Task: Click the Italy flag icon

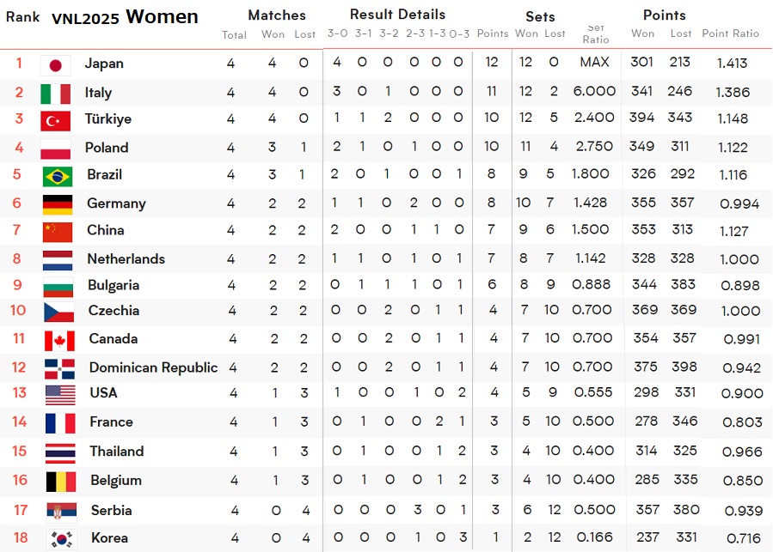Action: coord(55,94)
